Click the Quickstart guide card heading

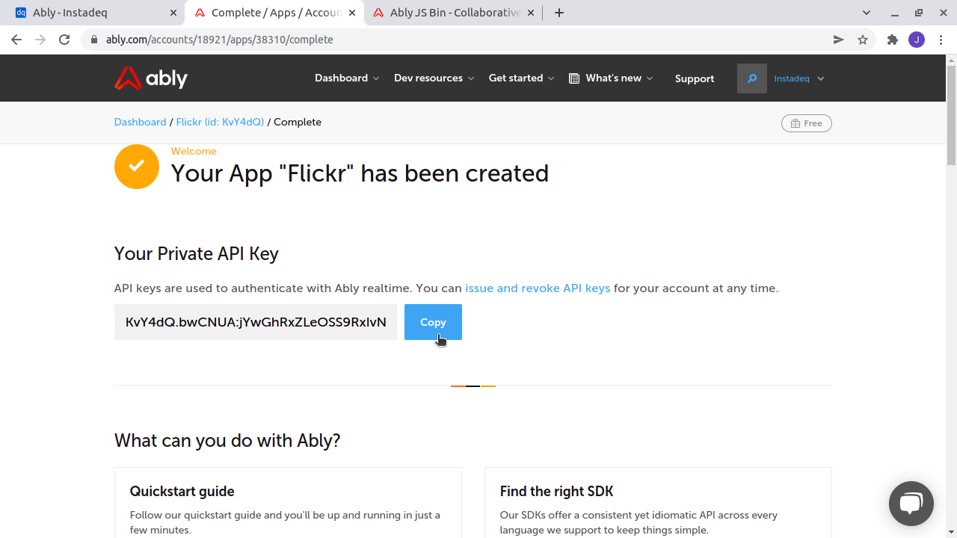click(x=182, y=491)
